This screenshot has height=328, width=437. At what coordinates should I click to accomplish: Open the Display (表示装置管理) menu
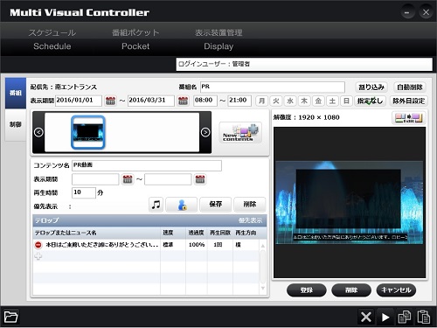tap(218, 39)
